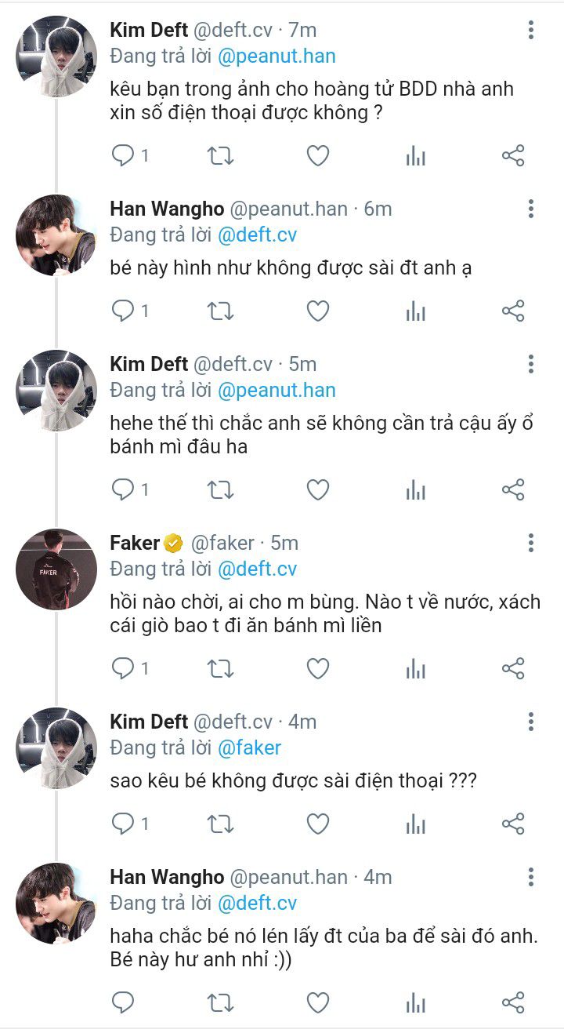This screenshot has height=1033, width=564.
Task: Reply to Han Wangho's bottom tweet
Action: 124,1002
